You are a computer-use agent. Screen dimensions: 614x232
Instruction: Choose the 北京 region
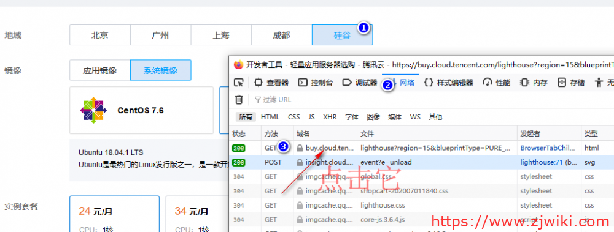tap(100, 35)
